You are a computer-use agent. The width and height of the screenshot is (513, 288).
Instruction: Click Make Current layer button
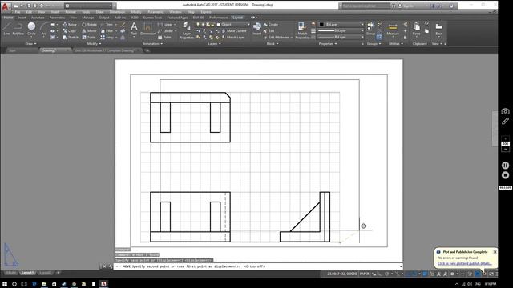coord(234,30)
